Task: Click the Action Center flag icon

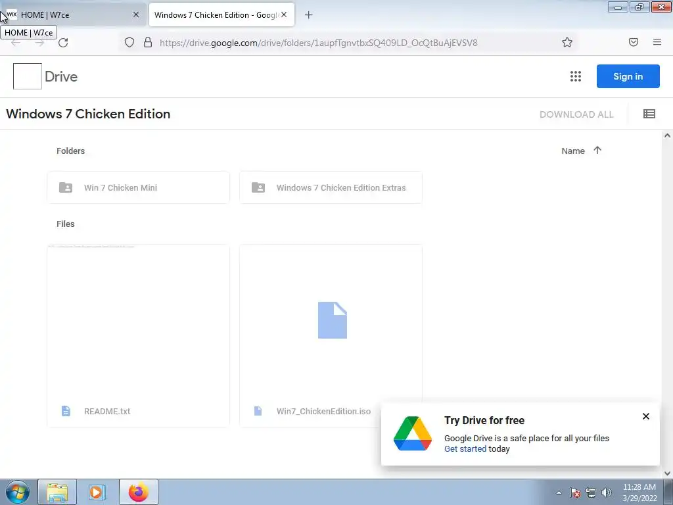Action: [x=575, y=493]
